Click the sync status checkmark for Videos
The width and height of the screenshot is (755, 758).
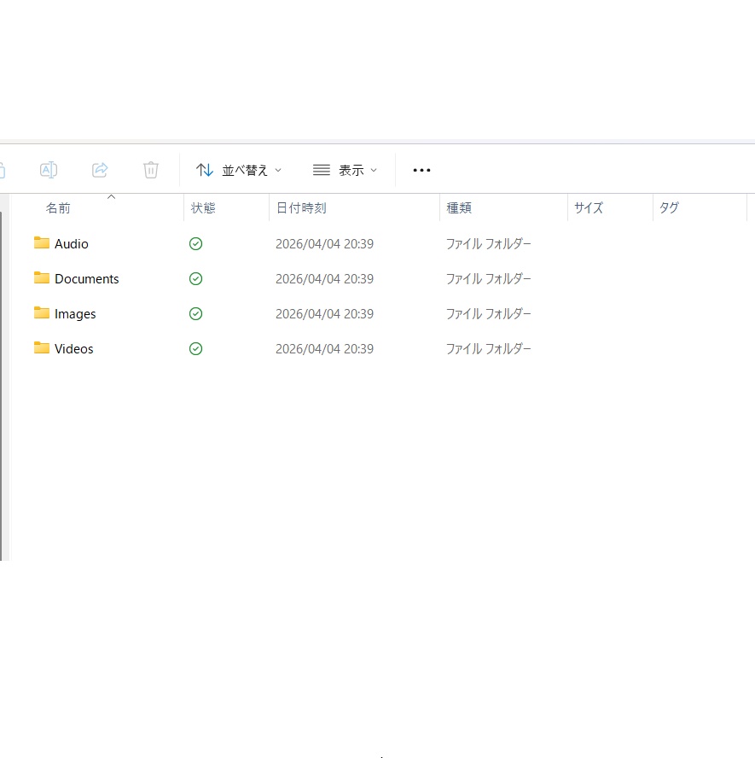click(x=195, y=349)
